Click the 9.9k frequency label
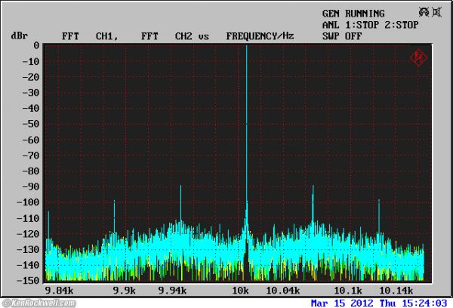This screenshot has height=308, width=453. [124, 291]
